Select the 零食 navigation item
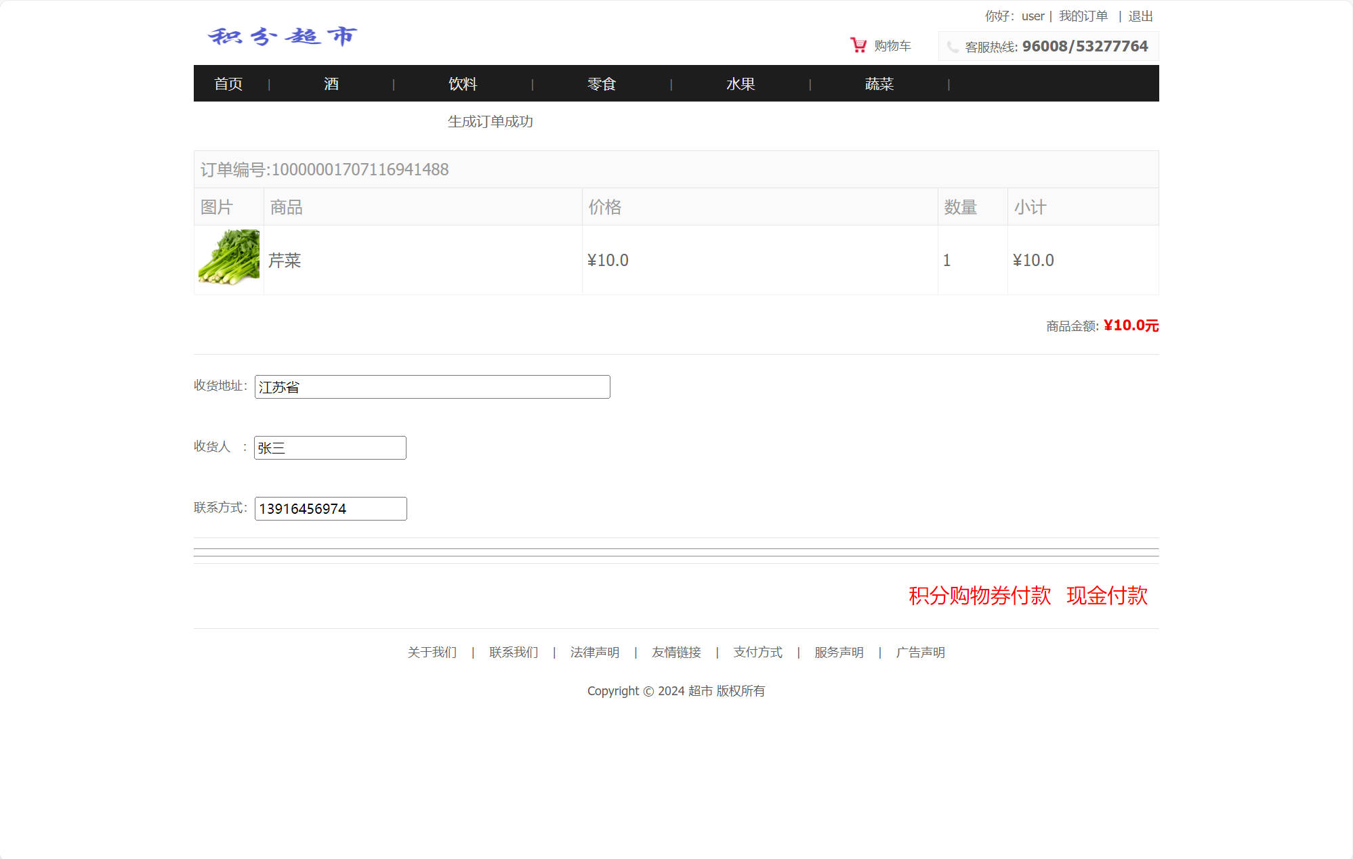 602,84
